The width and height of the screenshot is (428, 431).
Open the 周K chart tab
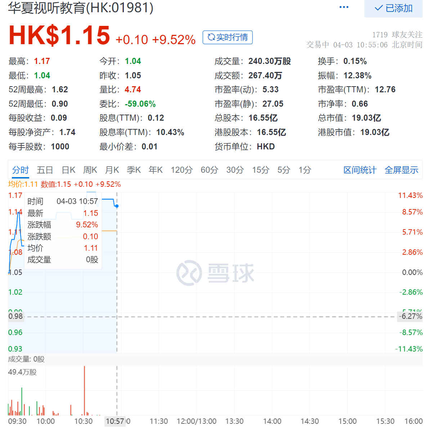90,170
